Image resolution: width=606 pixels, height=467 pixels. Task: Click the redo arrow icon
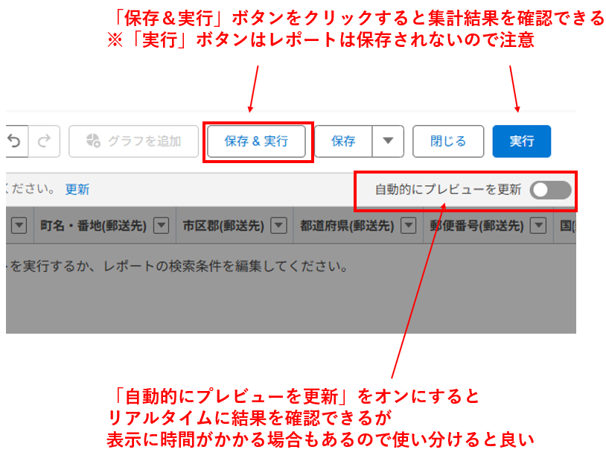tap(44, 141)
